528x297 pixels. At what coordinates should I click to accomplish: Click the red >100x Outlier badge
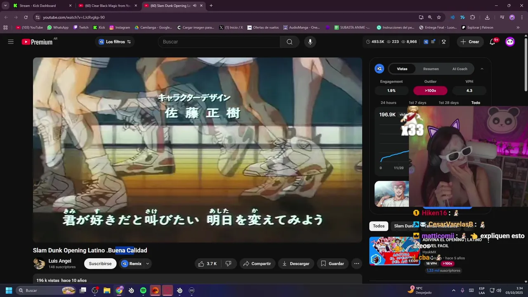tap(430, 90)
